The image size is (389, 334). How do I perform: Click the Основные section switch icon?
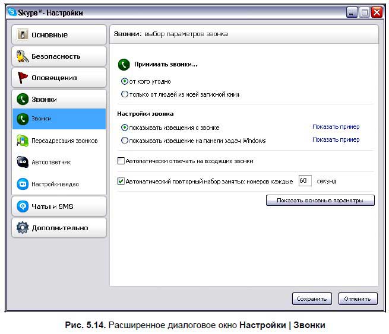point(23,35)
